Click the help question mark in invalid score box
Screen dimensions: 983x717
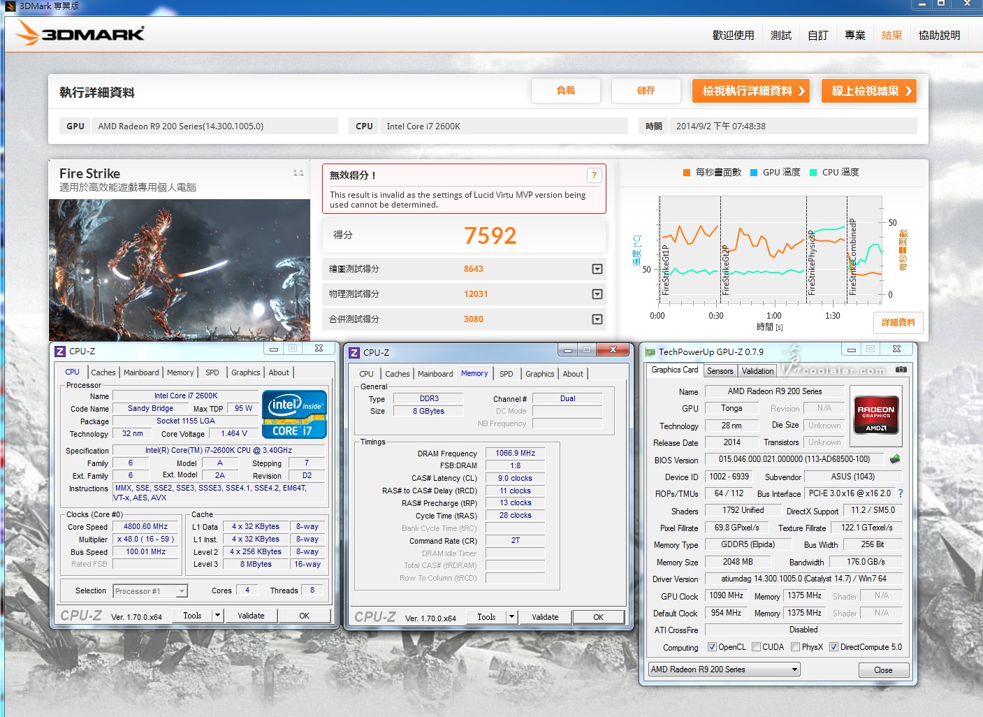pyautogui.click(x=594, y=175)
